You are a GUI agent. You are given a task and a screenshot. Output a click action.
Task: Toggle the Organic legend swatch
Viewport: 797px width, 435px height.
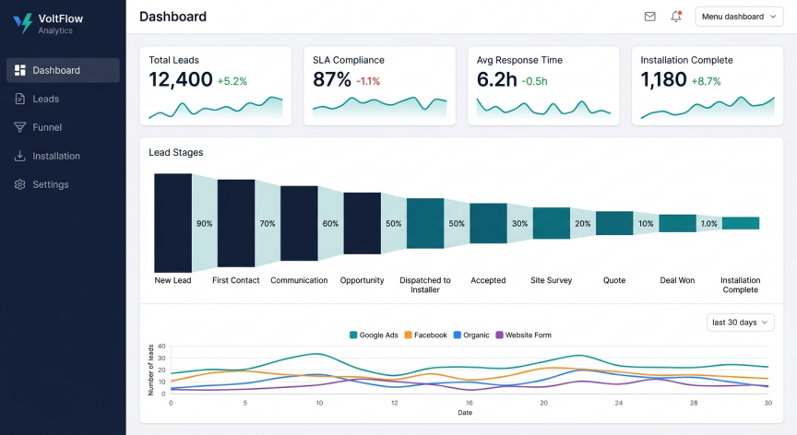pyautogui.click(x=457, y=335)
